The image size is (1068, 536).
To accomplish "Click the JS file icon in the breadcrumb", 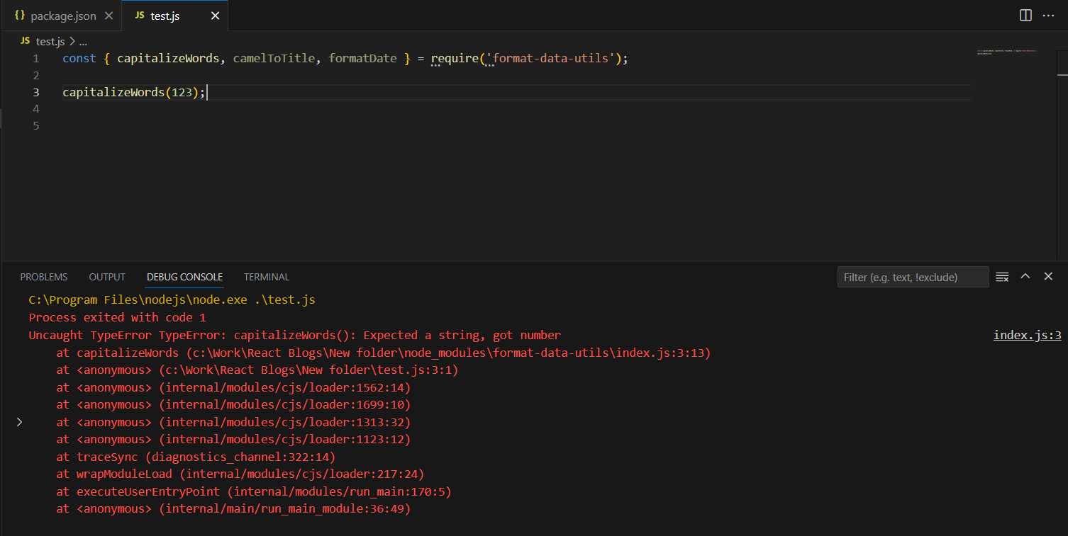I will pos(26,42).
